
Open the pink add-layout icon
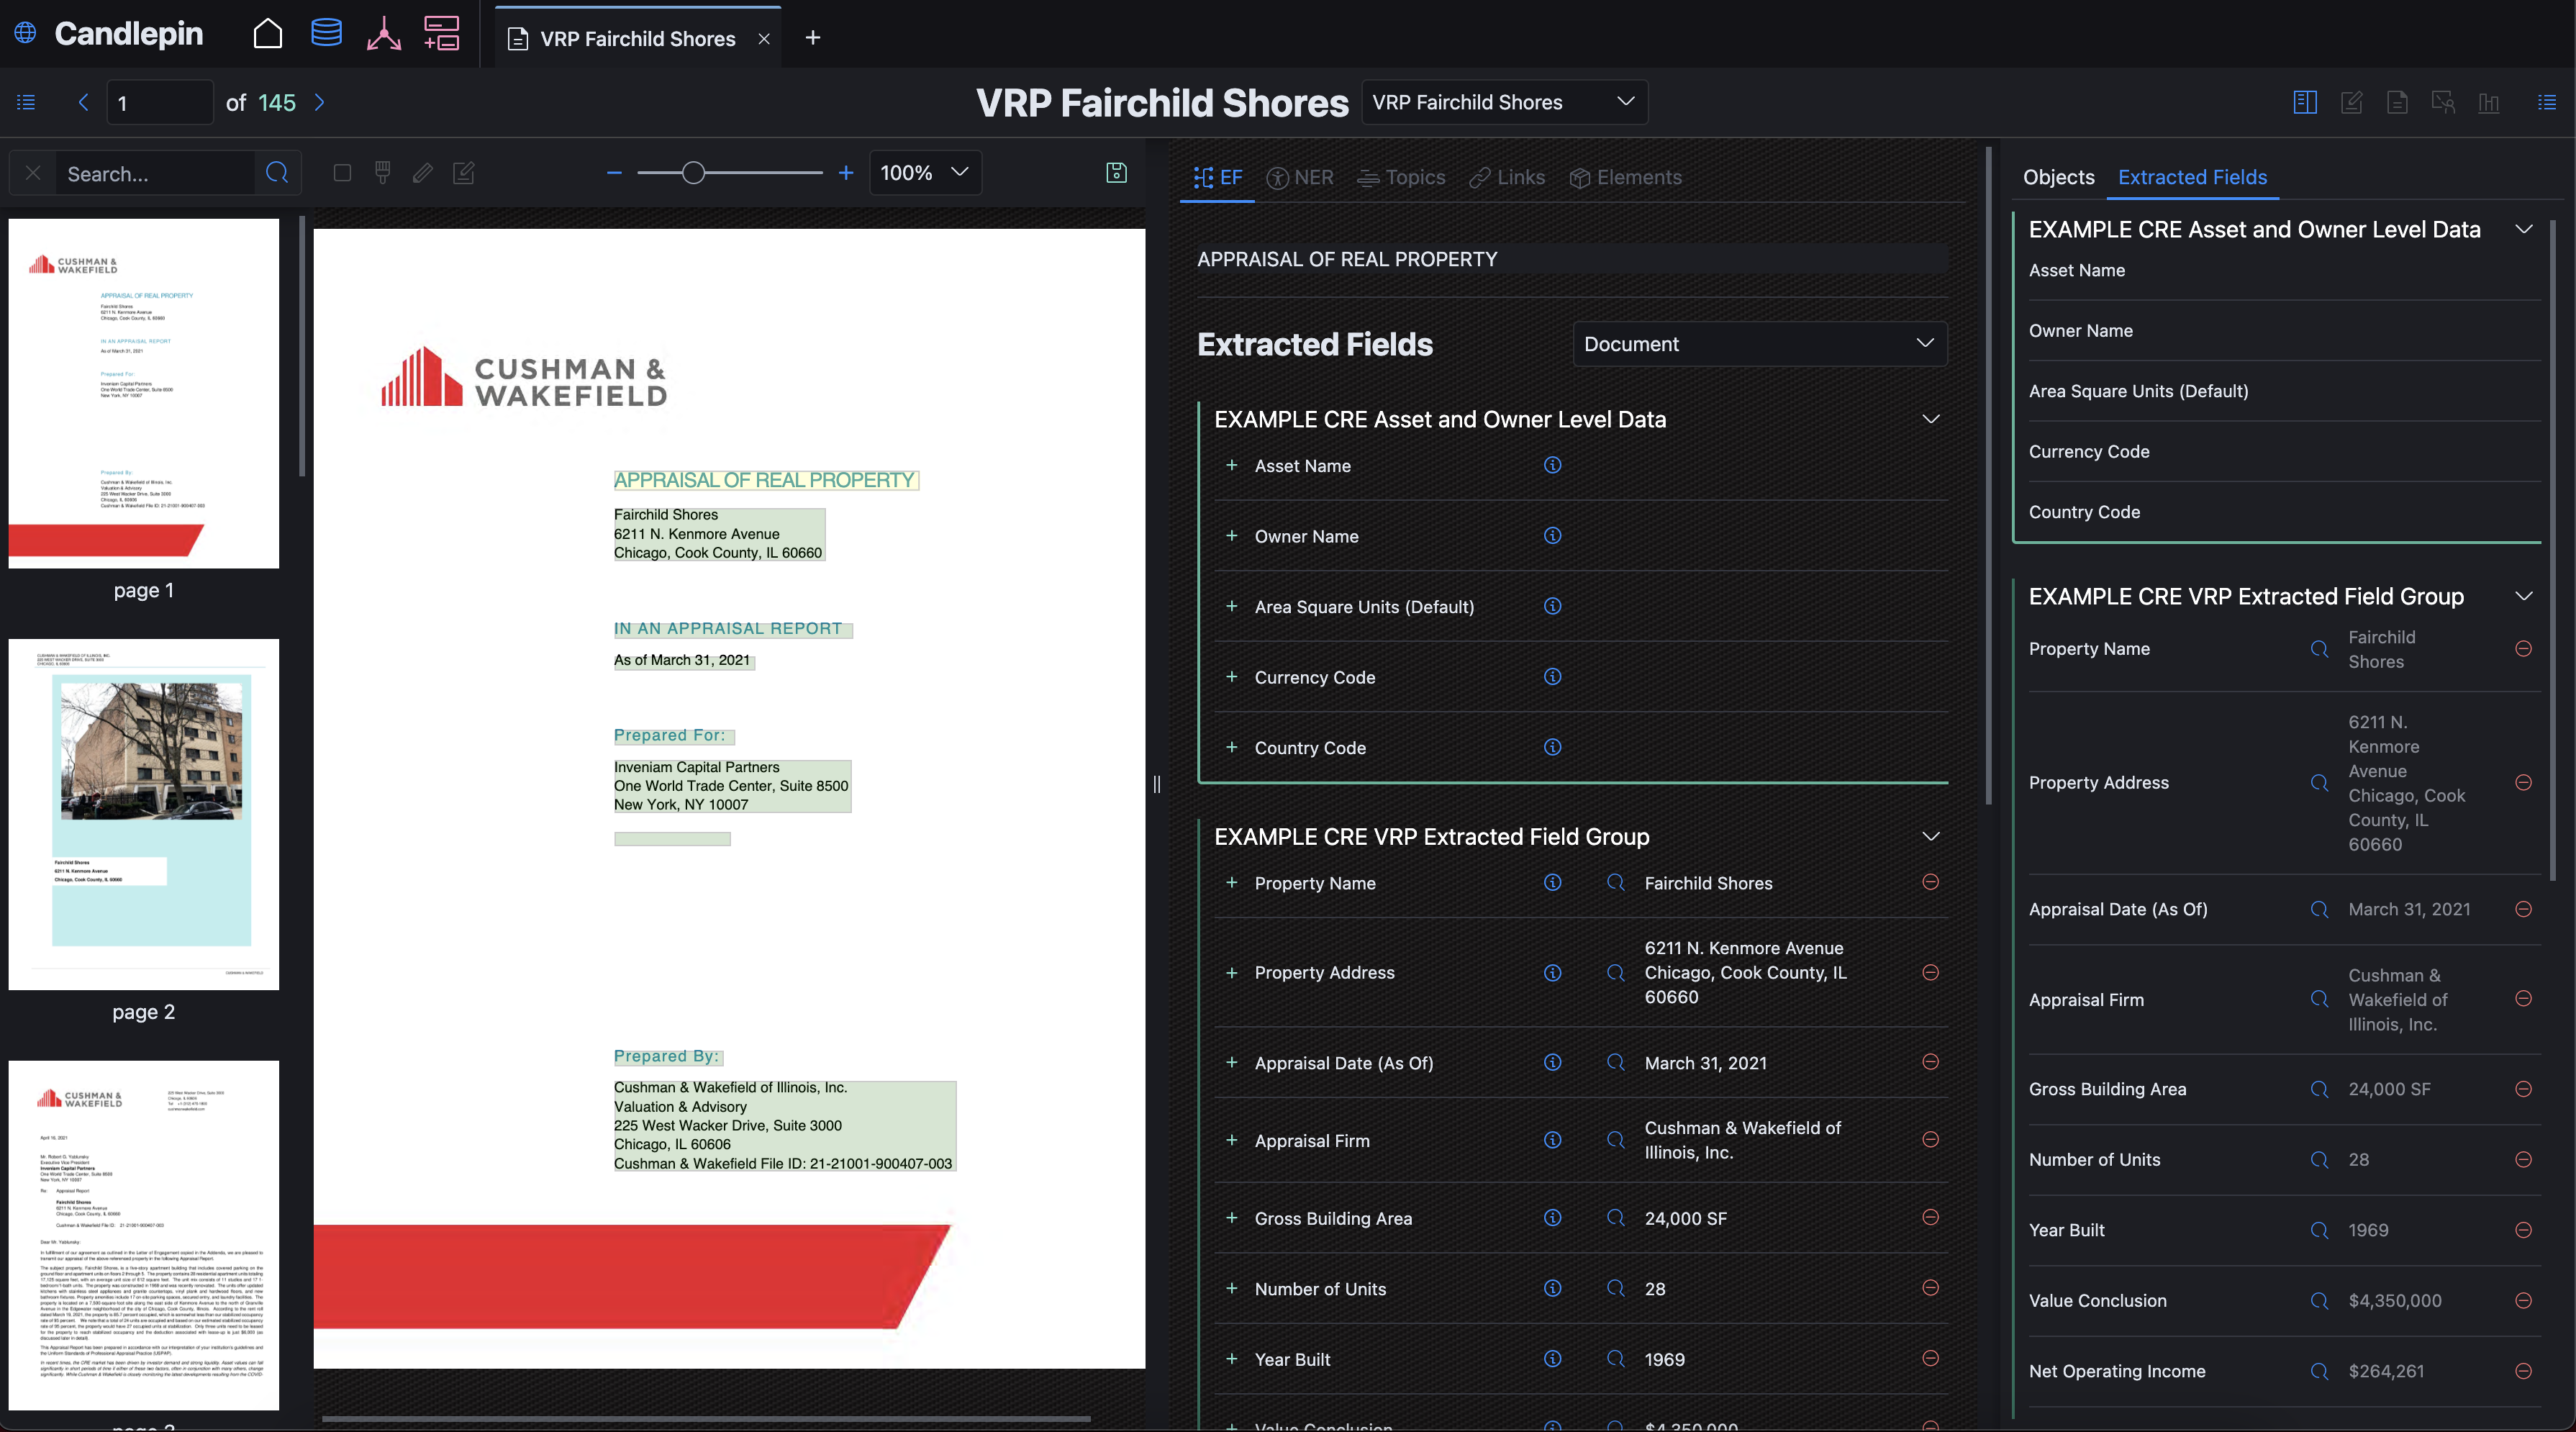[x=442, y=34]
